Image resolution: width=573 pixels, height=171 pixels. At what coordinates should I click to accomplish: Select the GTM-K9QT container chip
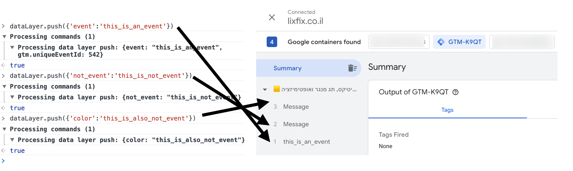click(459, 42)
